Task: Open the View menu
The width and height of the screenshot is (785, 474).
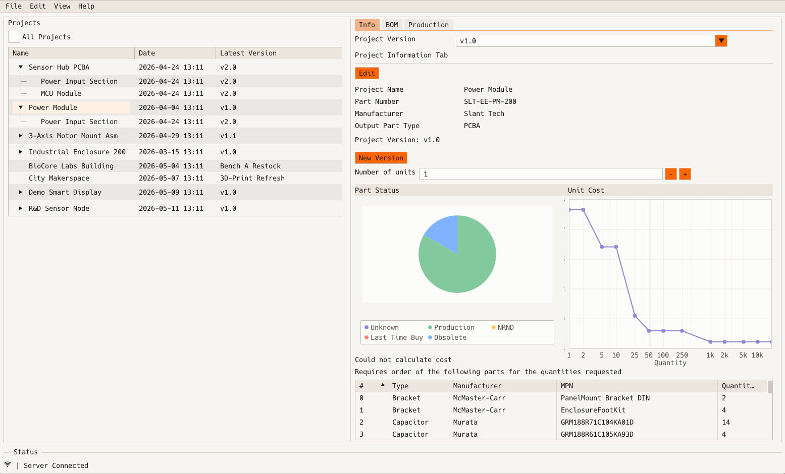Action: coord(62,6)
